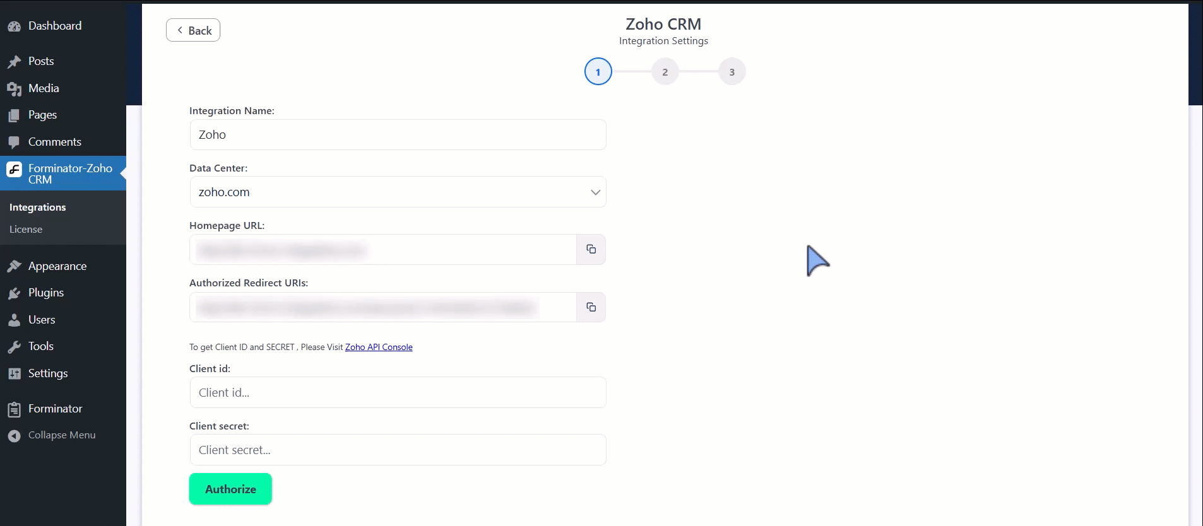Image resolution: width=1203 pixels, height=526 pixels.
Task: Click the Homepage URL text field
Action: [383, 249]
